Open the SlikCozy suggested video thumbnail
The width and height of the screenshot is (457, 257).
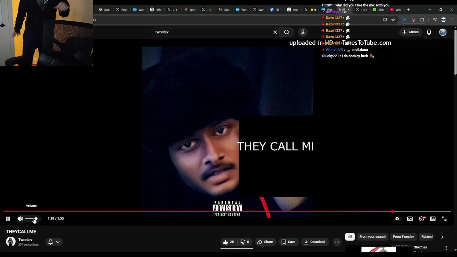point(378,249)
